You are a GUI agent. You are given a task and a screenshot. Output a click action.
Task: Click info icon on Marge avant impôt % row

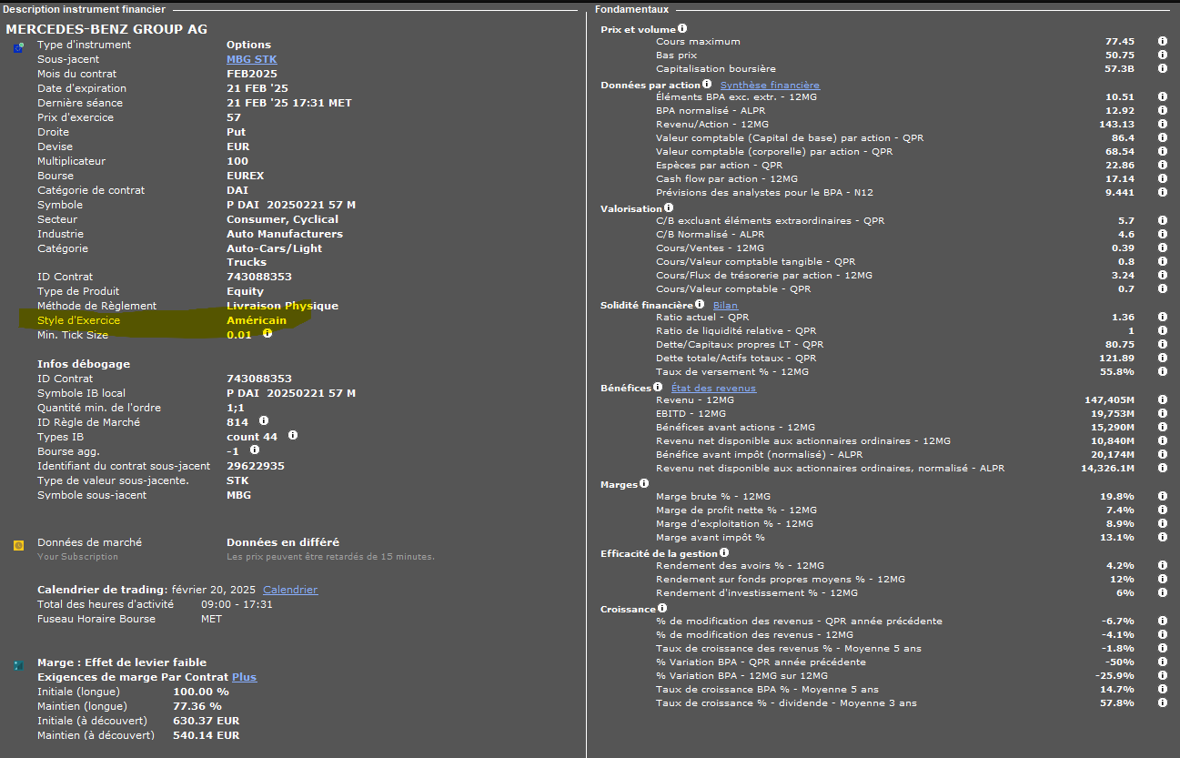1163,537
